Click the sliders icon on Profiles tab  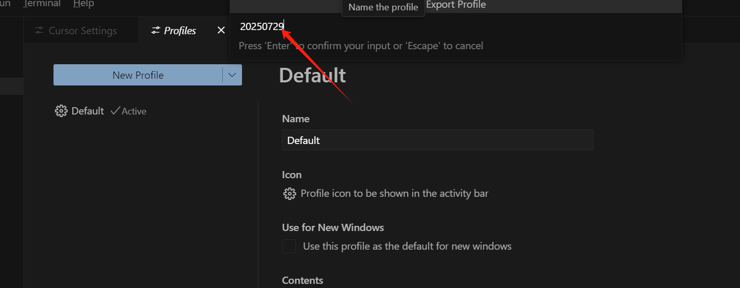coord(155,31)
